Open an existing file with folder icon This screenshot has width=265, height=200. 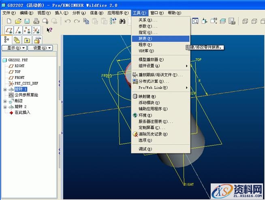(18, 21)
